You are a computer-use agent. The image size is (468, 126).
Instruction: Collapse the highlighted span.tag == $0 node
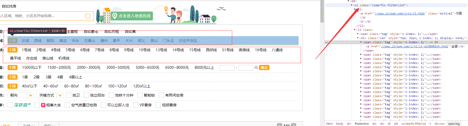pyautogui.click(x=361, y=42)
